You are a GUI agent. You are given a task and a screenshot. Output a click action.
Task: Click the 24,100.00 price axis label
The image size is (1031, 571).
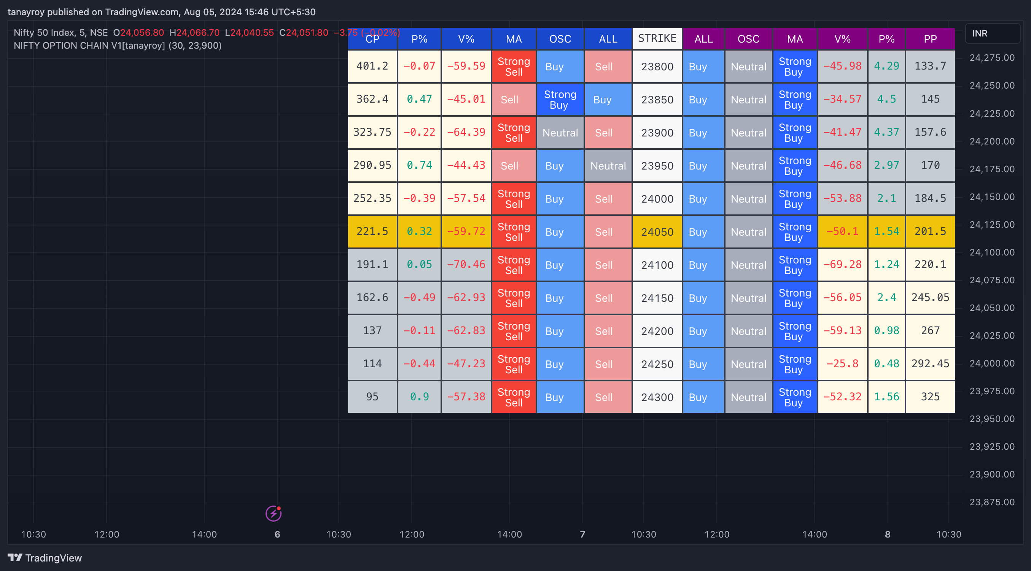click(992, 252)
